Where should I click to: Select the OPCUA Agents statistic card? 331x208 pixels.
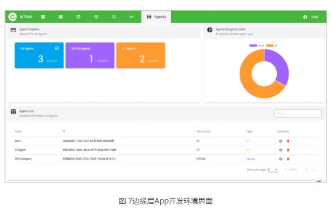pos(89,55)
